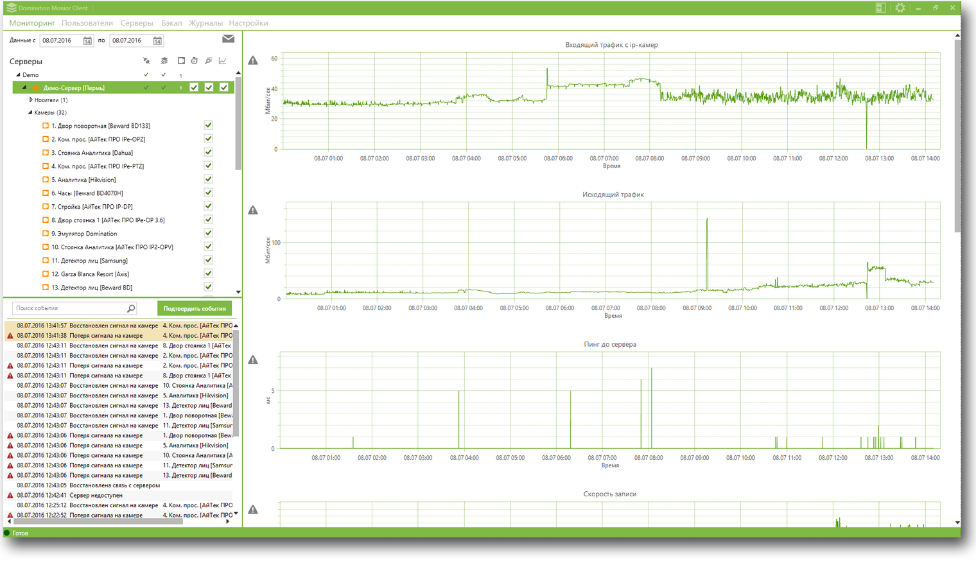The width and height of the screenshot is (976, 565).
Task: Toggle checkbox for 10. Стоянка Аналитика camera
Action: [209, 247]
